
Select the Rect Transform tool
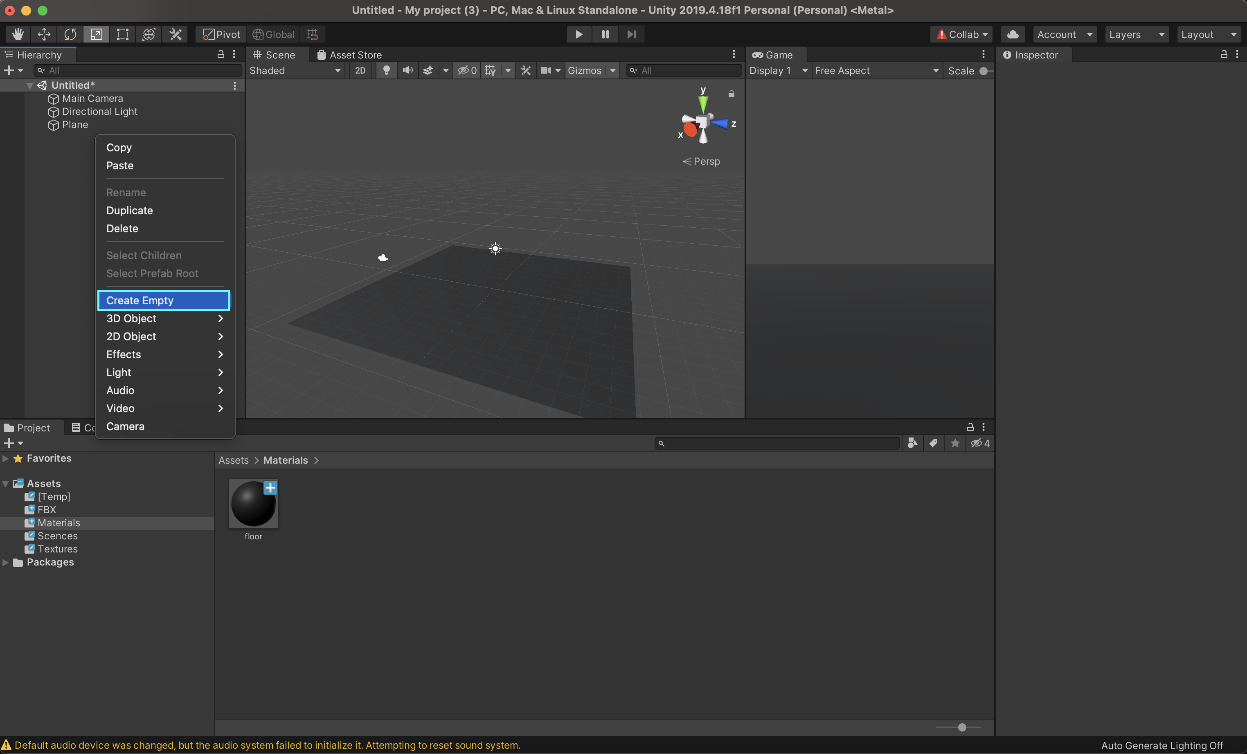coord(122,34)
